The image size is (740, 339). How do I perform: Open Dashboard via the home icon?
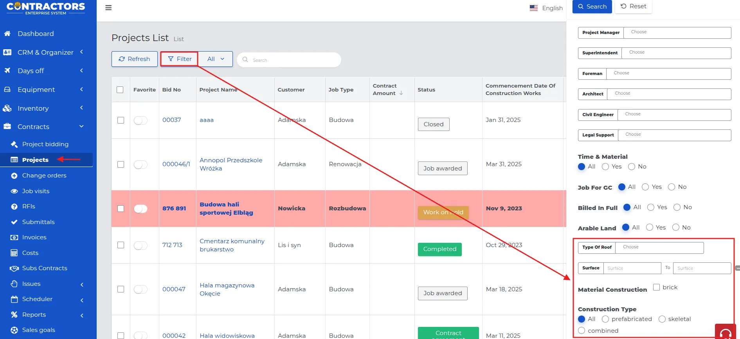pyautogui.click(x=7, y=34)
